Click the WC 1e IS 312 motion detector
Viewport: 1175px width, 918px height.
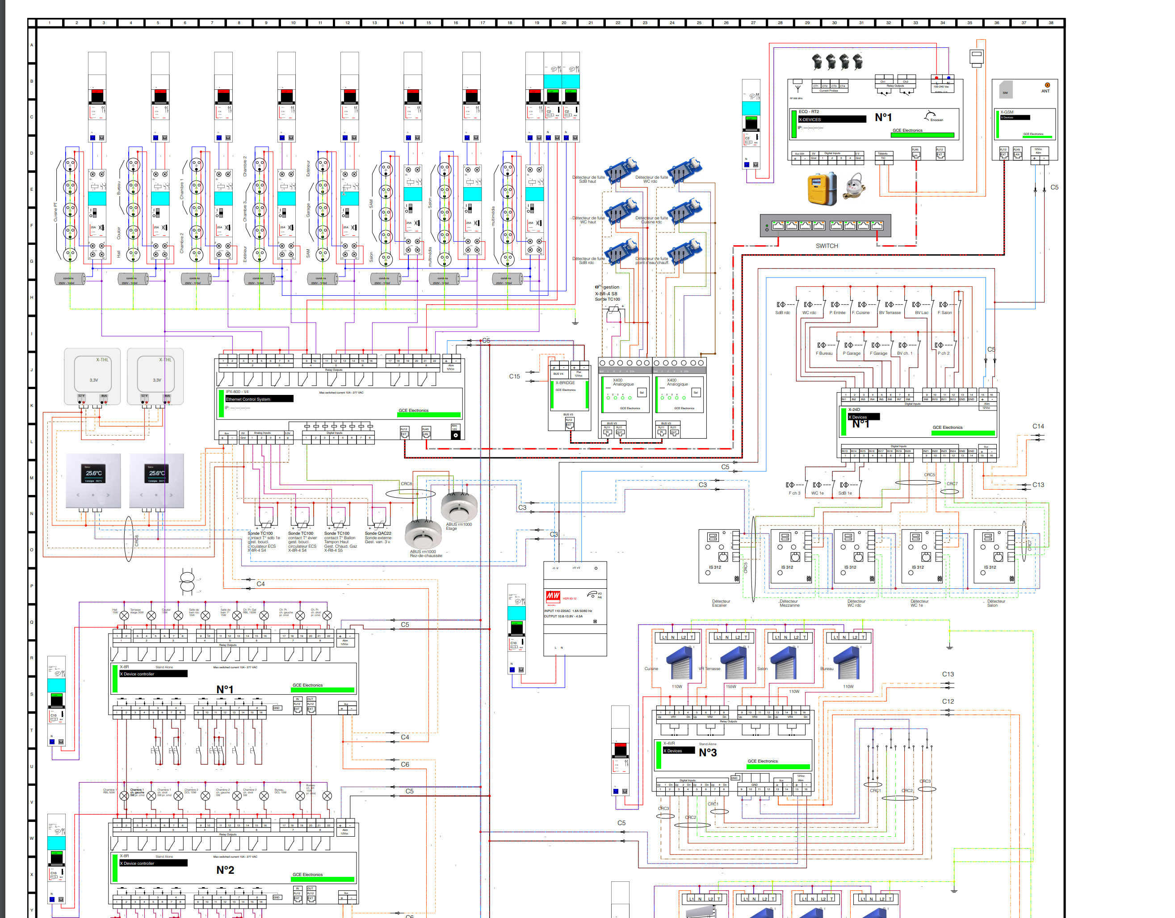pyautogui.click(x=922, y=556)
